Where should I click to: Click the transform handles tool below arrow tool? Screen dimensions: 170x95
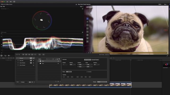click(x=87, y=22)
